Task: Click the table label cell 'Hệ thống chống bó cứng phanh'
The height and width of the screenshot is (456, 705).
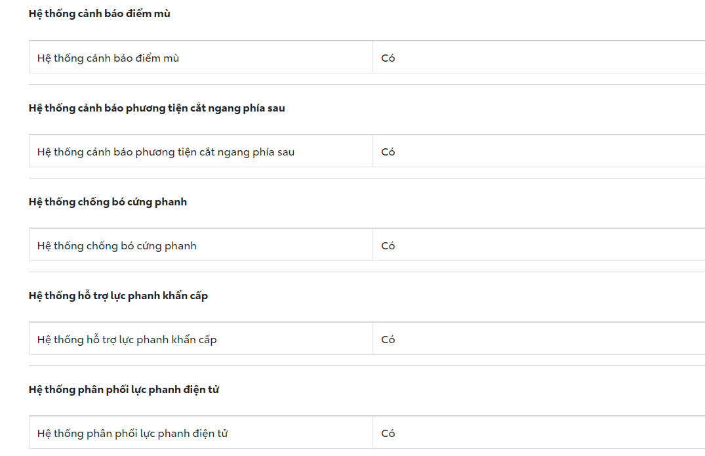Action: 117,246
